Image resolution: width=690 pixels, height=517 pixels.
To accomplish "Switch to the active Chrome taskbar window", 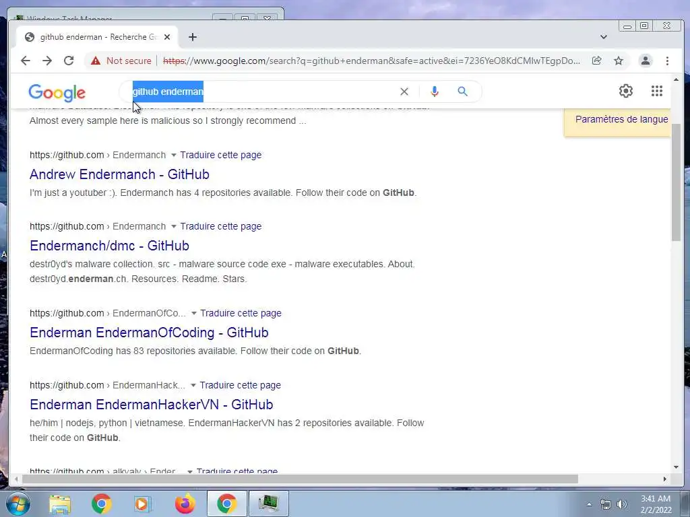I will point(226,504).
